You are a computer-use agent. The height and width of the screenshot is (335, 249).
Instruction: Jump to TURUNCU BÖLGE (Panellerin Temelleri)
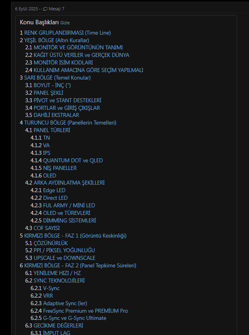70,123
